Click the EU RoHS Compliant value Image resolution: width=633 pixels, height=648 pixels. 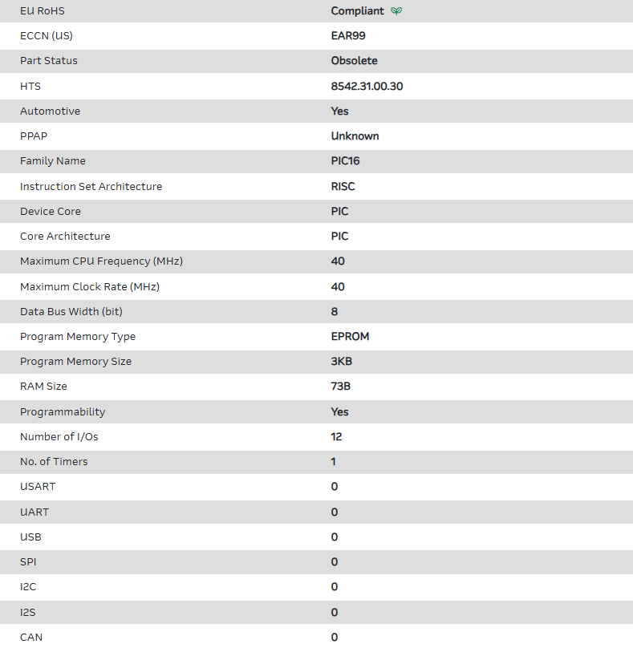[x=357, y=11]
